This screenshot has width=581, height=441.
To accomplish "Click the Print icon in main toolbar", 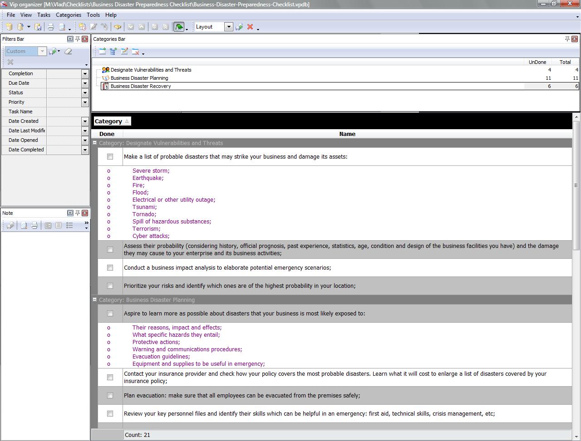I will (51, 27).
